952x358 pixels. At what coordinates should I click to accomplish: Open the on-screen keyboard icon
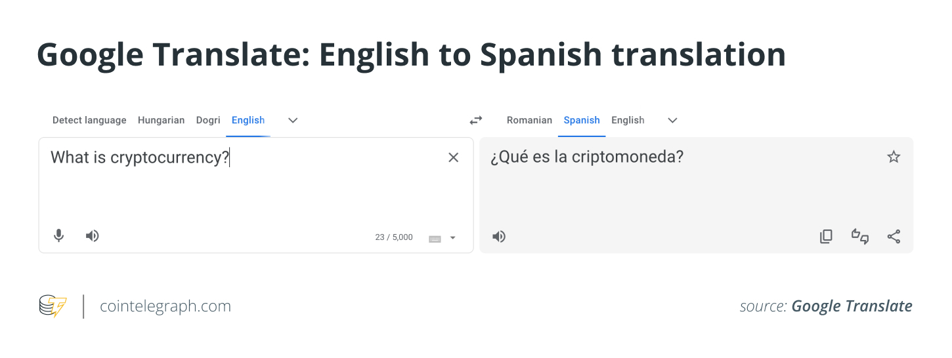(x=435, y=238)
